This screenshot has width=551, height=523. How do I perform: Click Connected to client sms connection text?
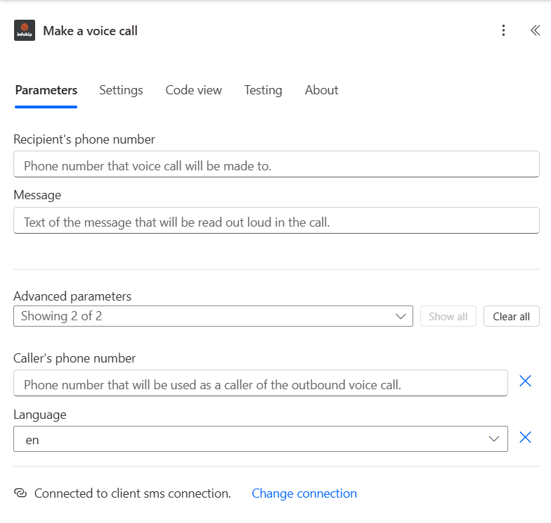132,493
